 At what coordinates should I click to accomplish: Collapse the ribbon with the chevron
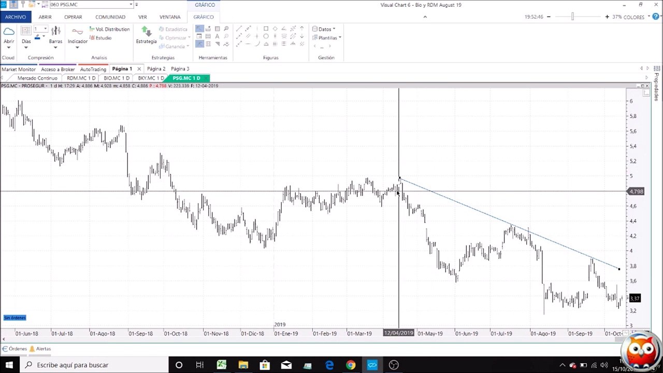(425, 17)
